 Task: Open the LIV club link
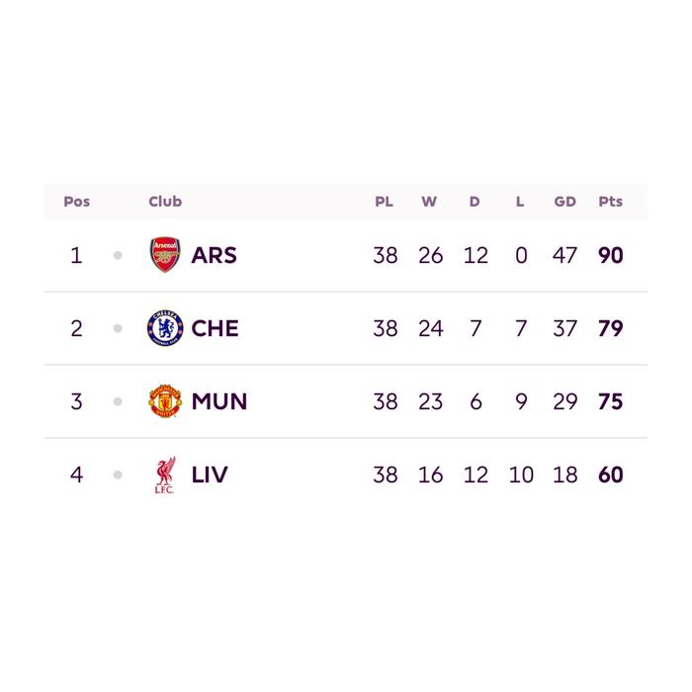210,475
